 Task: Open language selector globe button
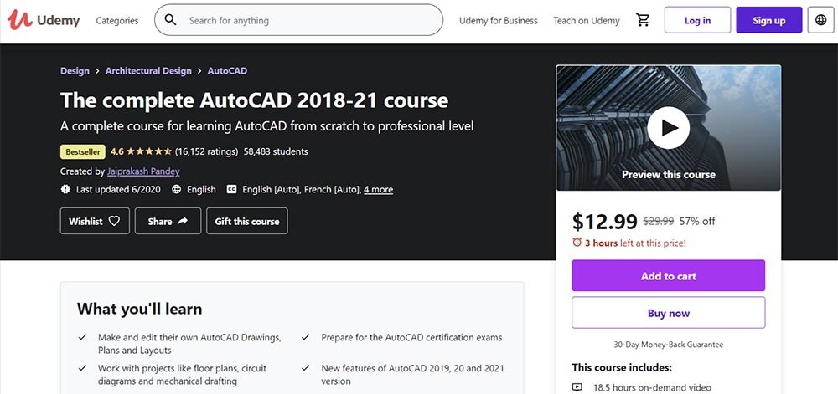pyautogui.click(x=821, y=20)
